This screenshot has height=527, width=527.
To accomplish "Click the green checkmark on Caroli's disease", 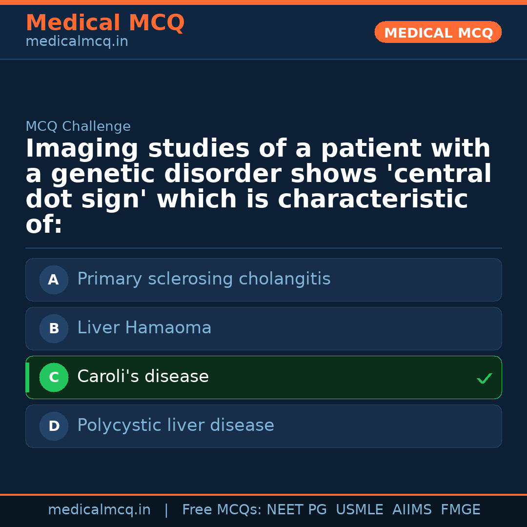I will coord(484,378).
